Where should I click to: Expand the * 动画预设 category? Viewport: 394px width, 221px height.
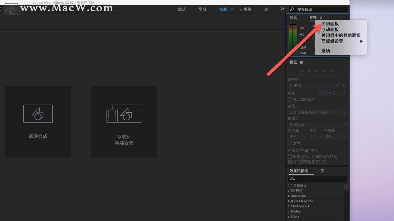(289, 185)
